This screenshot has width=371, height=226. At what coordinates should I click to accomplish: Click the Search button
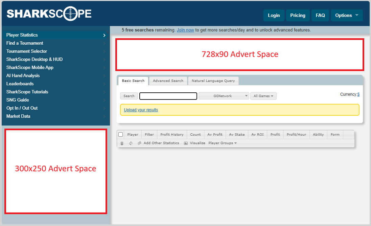tap(129, 96)
